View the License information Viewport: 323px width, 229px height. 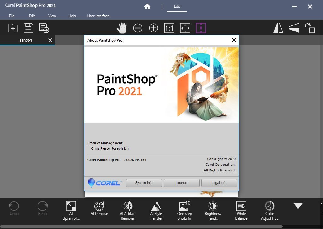pos(181,183)
